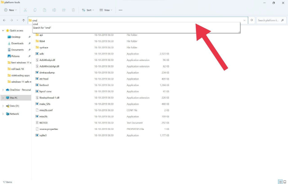The image size is (288, 184).
Task: Click the Rename icon on the toolbar
Action: click(x=54, y=10)
